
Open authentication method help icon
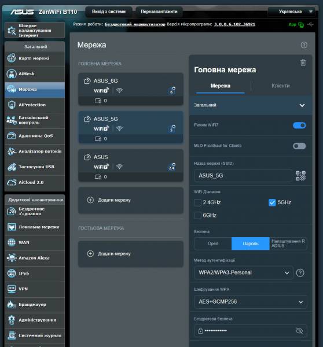click(x=300, y=273)
